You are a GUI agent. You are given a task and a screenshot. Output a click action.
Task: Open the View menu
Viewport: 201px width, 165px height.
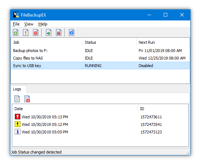pos(29,24)
